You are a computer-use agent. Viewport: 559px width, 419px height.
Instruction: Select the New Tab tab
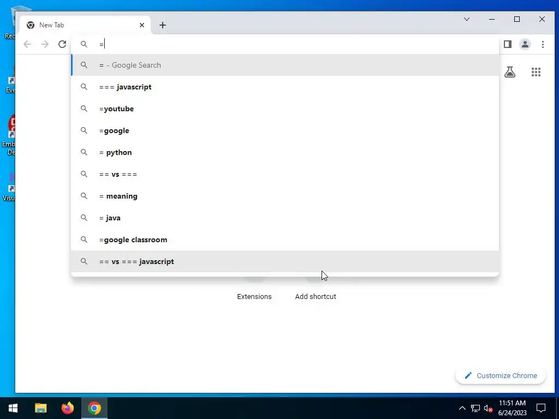point(86,25)
